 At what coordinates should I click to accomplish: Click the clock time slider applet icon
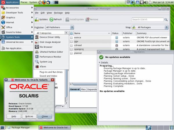142,2
